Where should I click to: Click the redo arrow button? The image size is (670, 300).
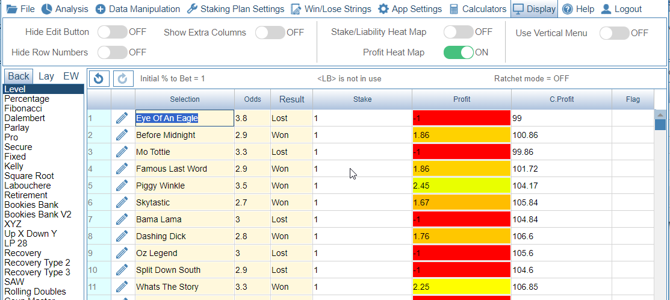pos(122,78)
